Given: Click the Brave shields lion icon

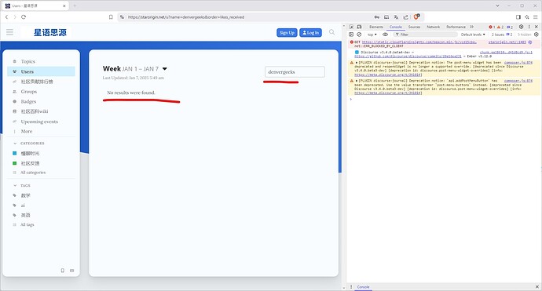Looking at the screenshot, I should pos(416,16).
